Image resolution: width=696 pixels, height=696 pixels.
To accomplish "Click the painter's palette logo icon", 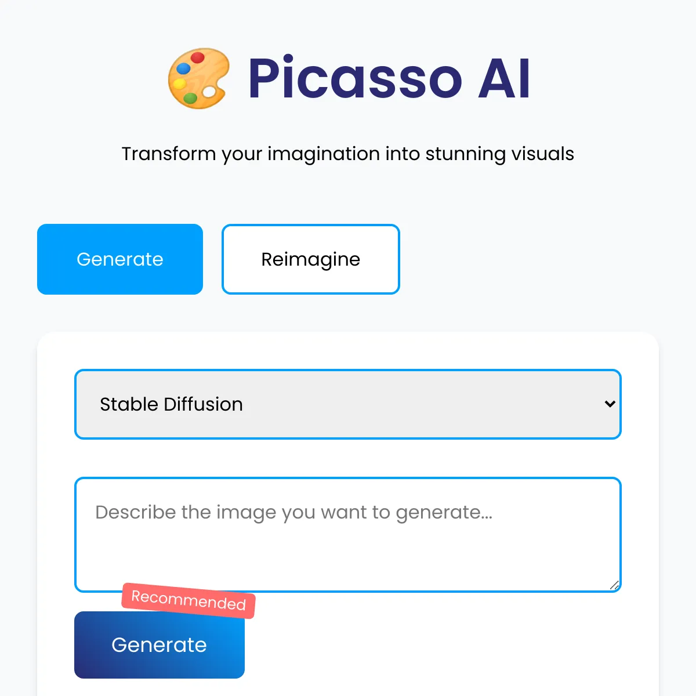I will pos(199,78).
